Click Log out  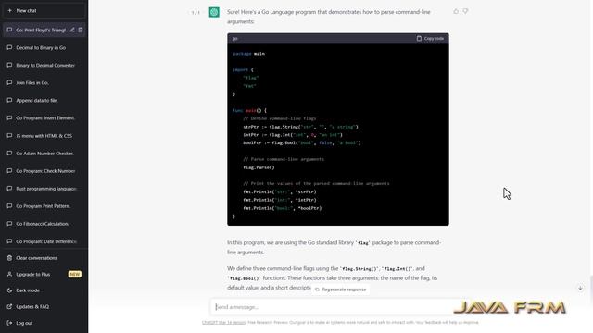click(44, 323)
